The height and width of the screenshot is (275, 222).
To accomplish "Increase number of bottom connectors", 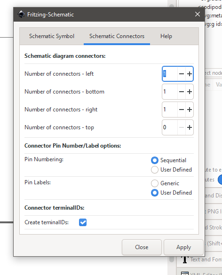I will (x=190, y=92).
